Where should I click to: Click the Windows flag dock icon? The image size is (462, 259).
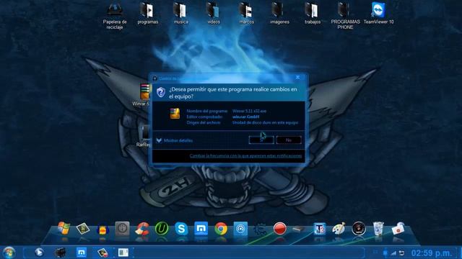[64, 229]
